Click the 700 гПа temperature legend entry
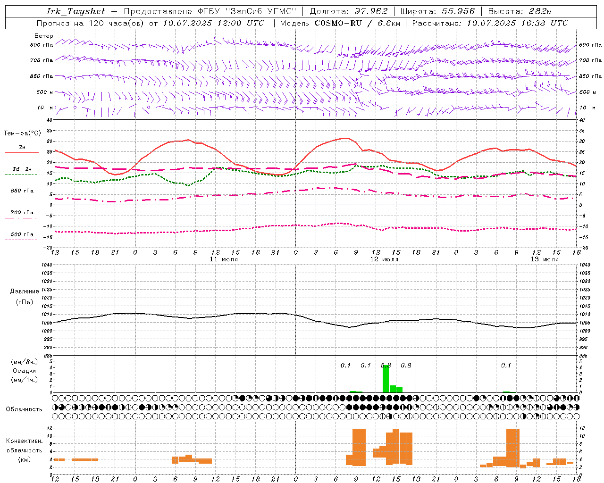The image size is (604, 483). click(x=22, y=213)
